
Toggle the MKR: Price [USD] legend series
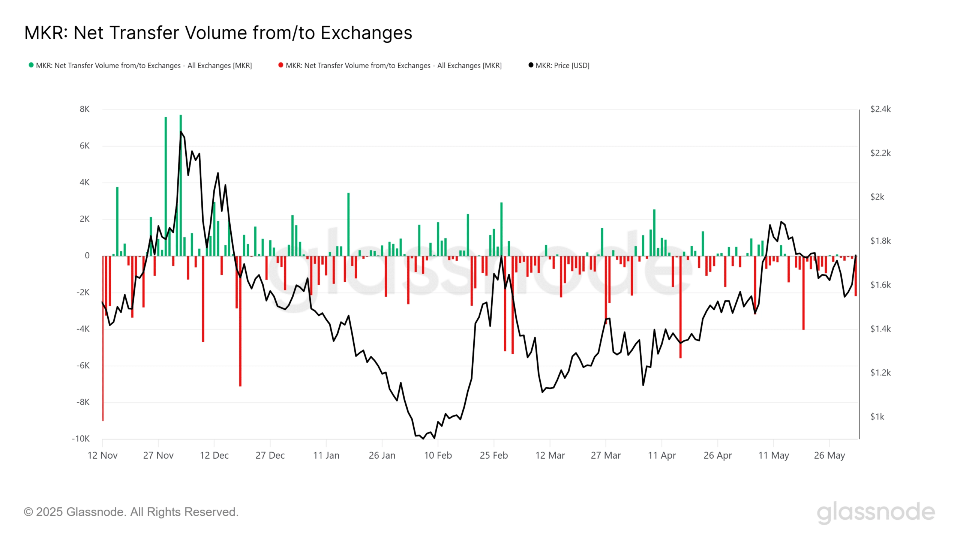pyautogui.click(x=562, y=66)
